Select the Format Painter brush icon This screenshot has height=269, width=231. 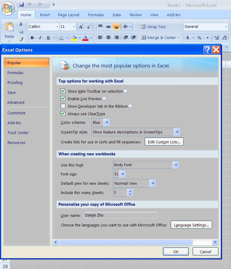point(21,39)
